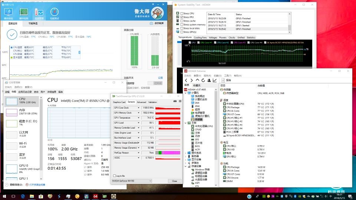
Task: Click the Close button in GPU-Z
Action: (174, 181)
